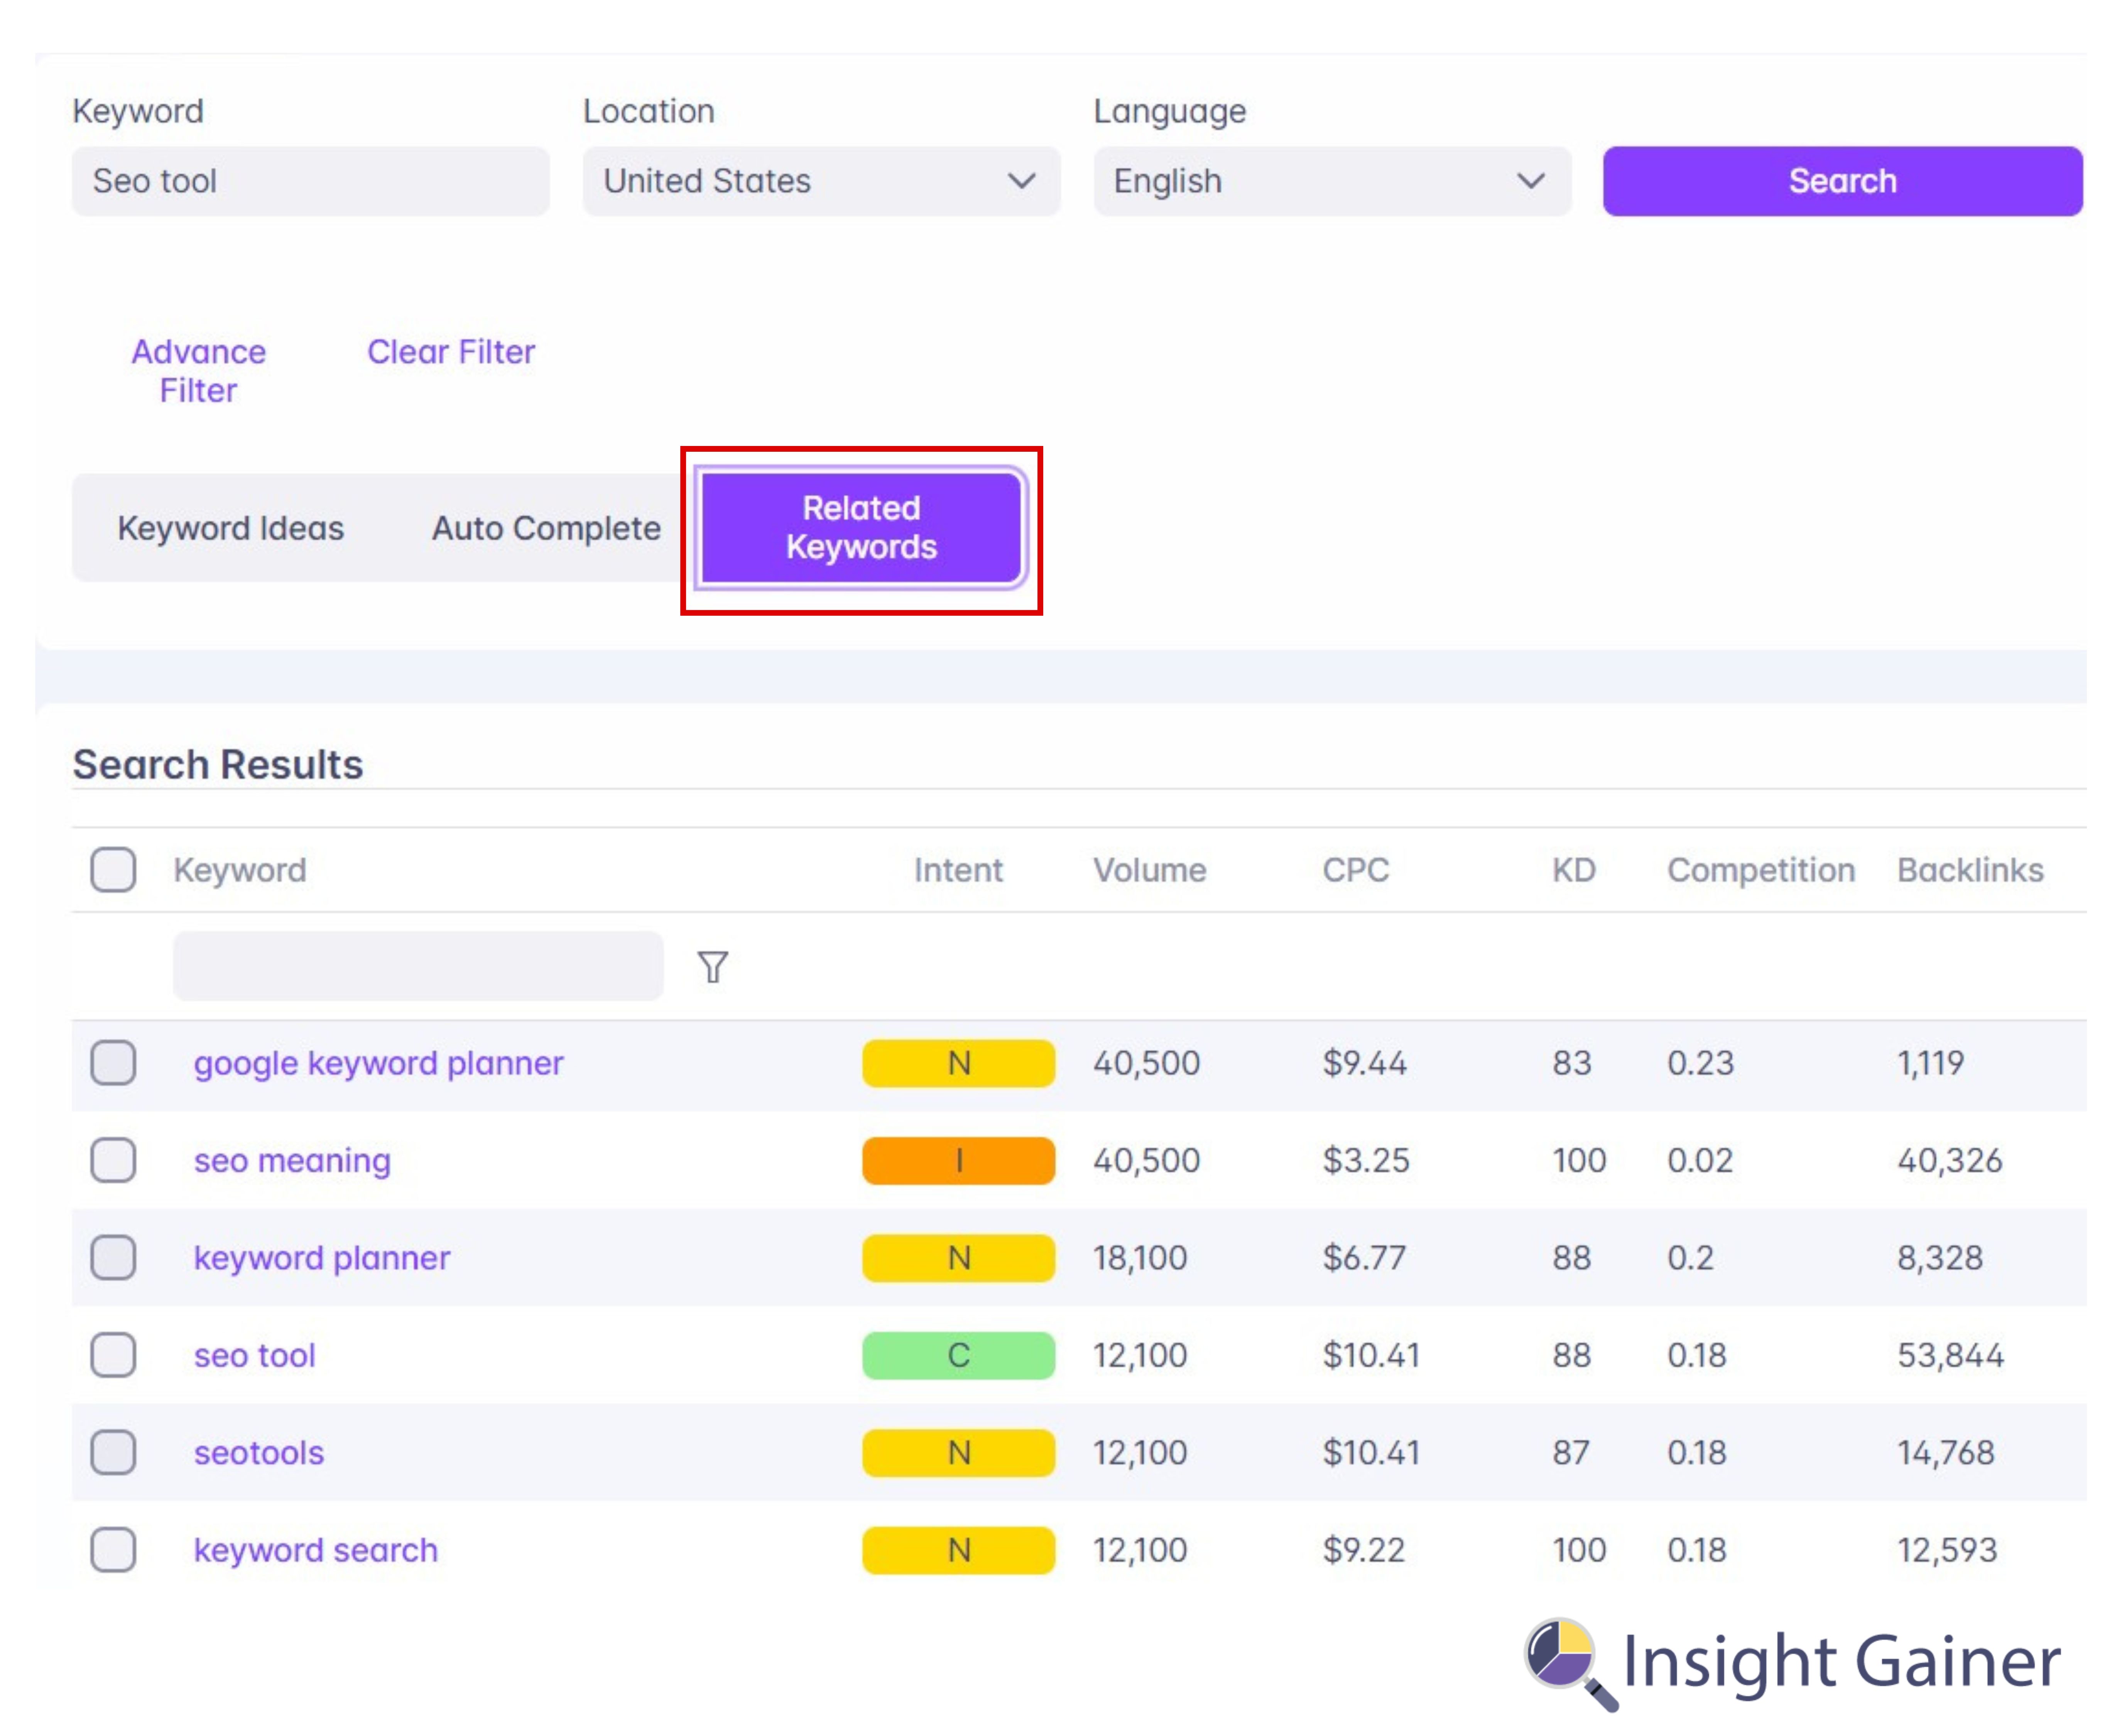Image resolution: width=2122 pixels, height=1736 pixels.
Task: Click the KD value 83
Action: (1572, 1063)
